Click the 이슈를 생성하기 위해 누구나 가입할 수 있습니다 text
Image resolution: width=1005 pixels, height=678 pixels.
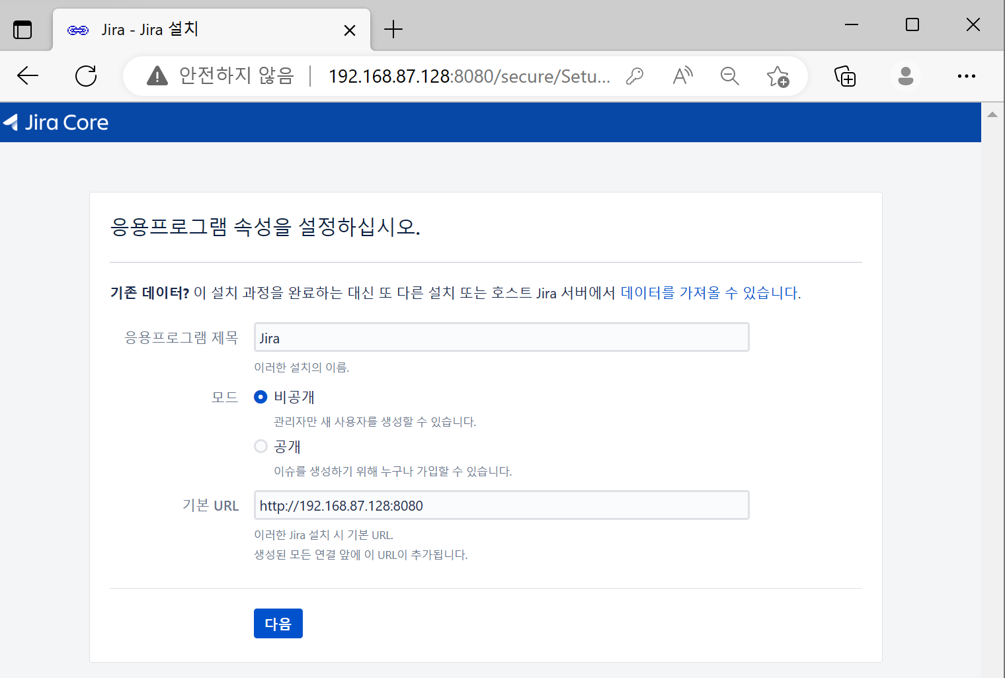coord(393,472)
